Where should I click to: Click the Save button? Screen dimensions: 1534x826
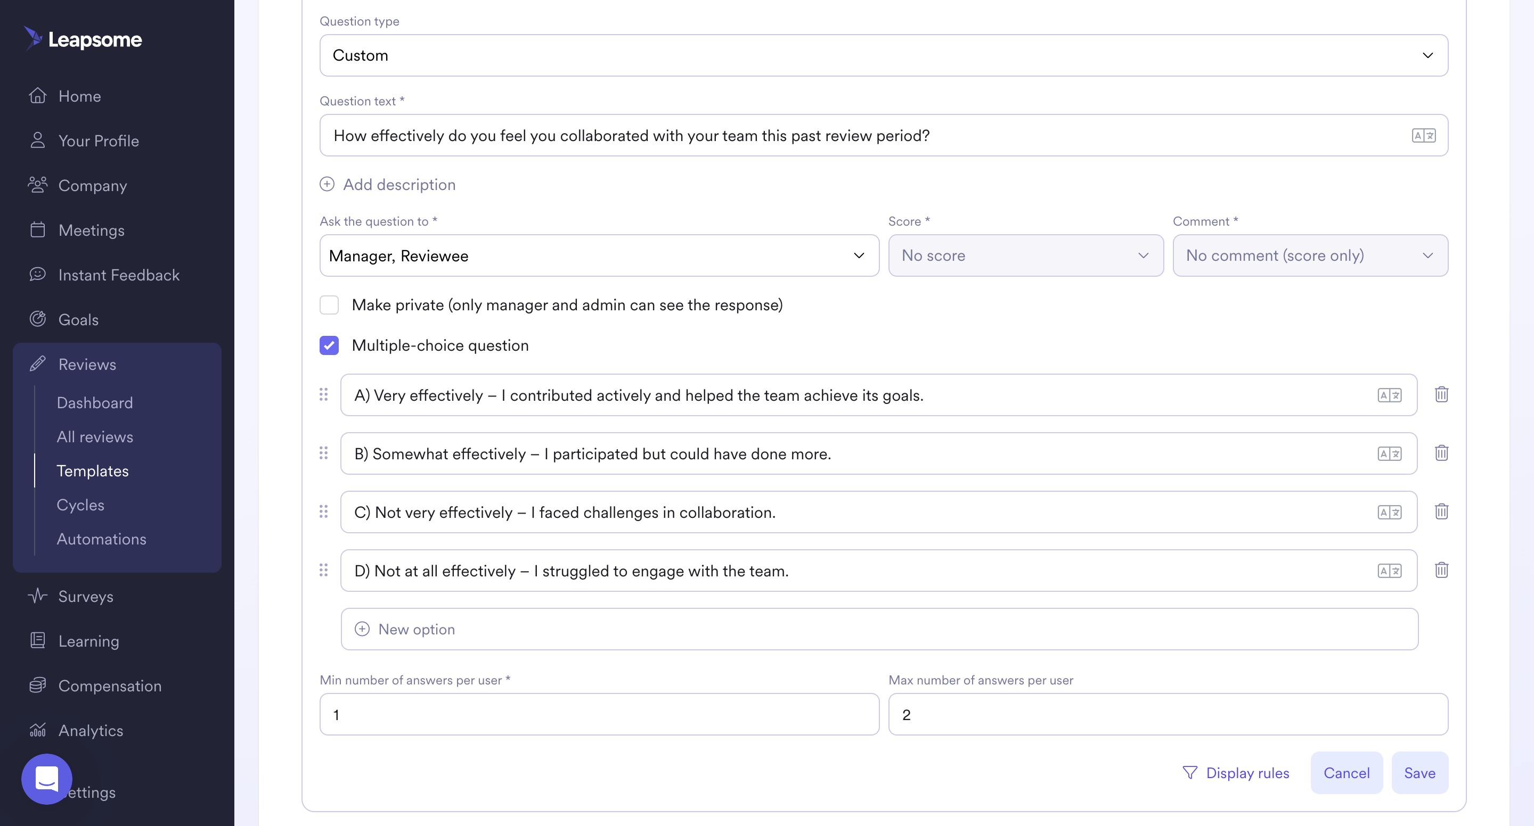tap(1419, 772)
